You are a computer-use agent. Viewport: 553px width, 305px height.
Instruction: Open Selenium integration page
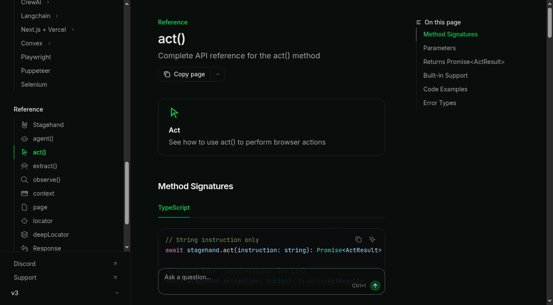click(34, 85)
